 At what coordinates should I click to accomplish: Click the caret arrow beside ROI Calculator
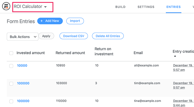(45, 7)
